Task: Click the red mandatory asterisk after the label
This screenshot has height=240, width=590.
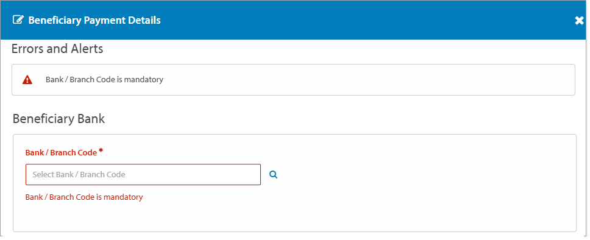Action: click(x=101, y=151)
